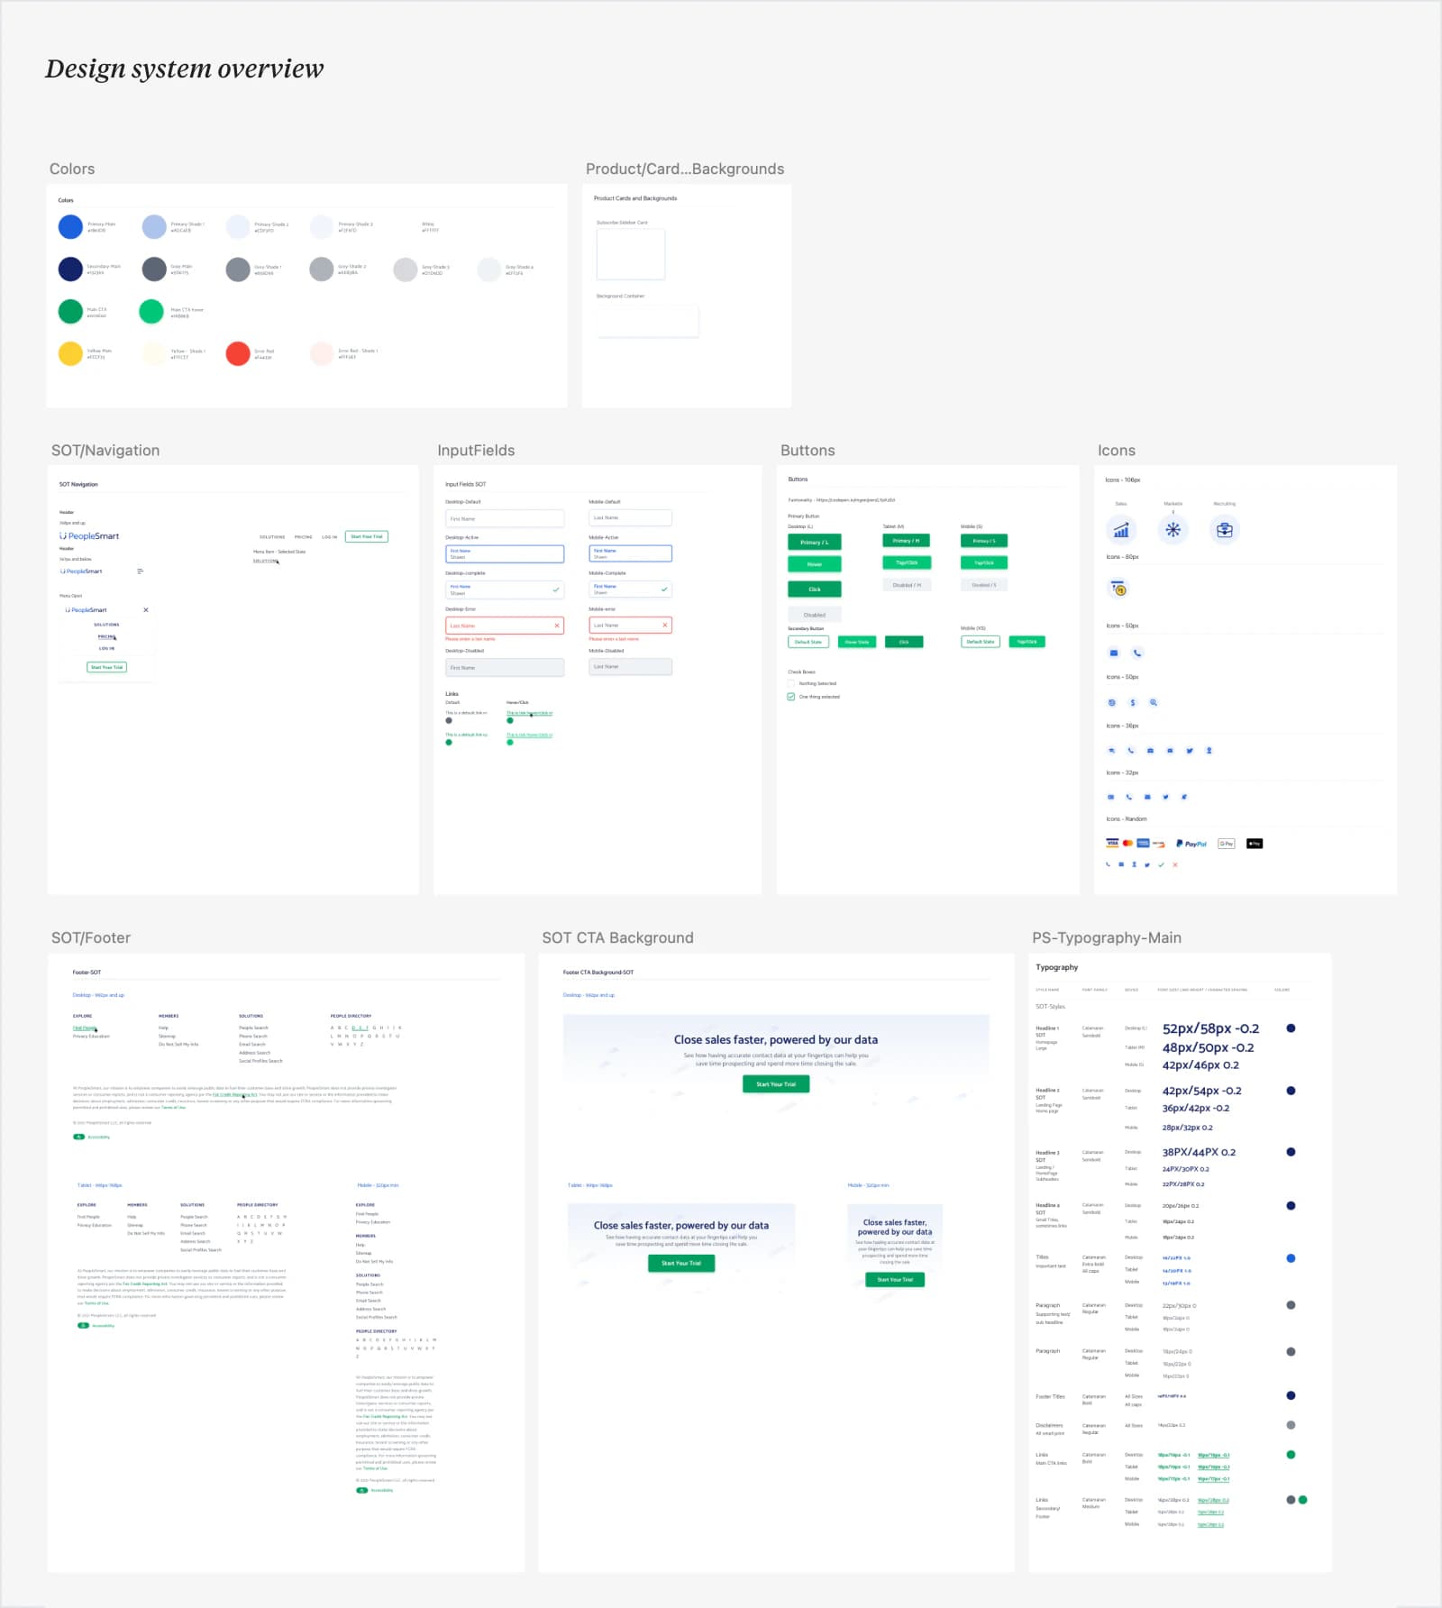Image resolution: width=1442 pixels, height=1608 pixels.
Task: Click the Subscribe Sidebar Card thumbnail
Action: [631, 254]
